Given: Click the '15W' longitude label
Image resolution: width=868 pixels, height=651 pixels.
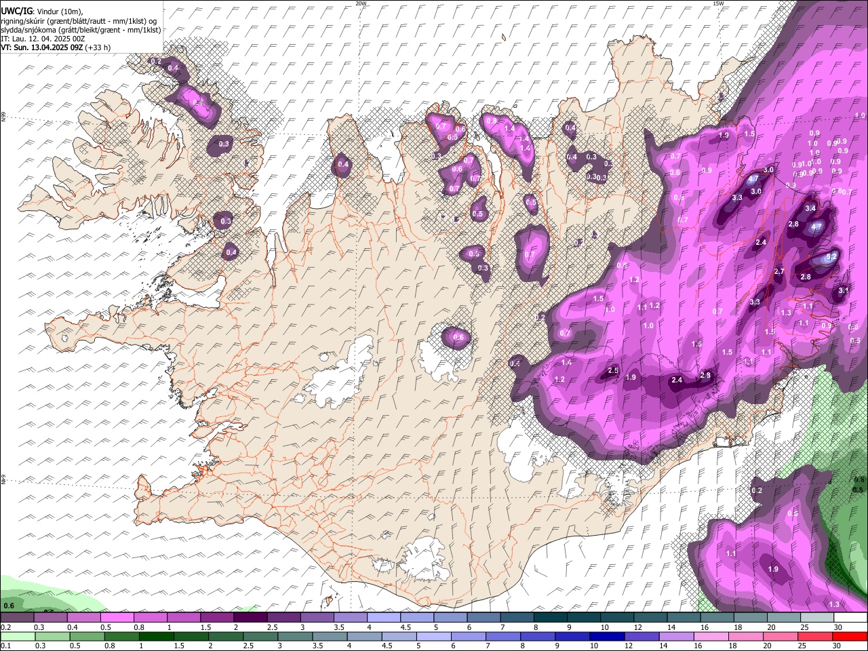Looking at the screenshot, I should [718, 3].
